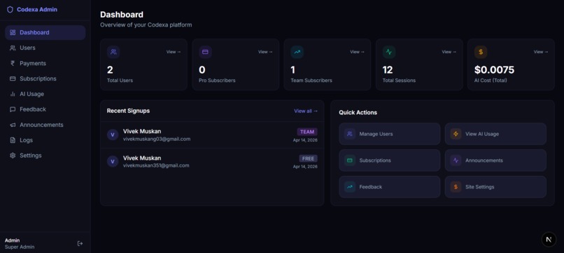
Task: Click View link on Pro Subscribers card
Action: pos(265,52)
